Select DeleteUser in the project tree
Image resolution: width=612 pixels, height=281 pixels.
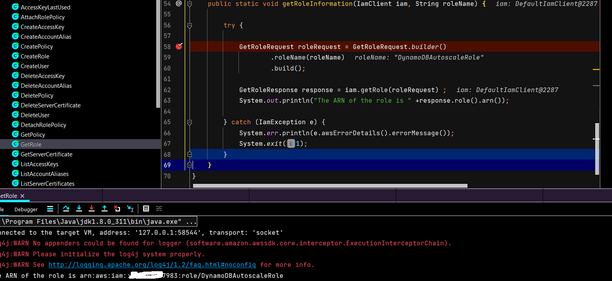click(x=35, y=115)
